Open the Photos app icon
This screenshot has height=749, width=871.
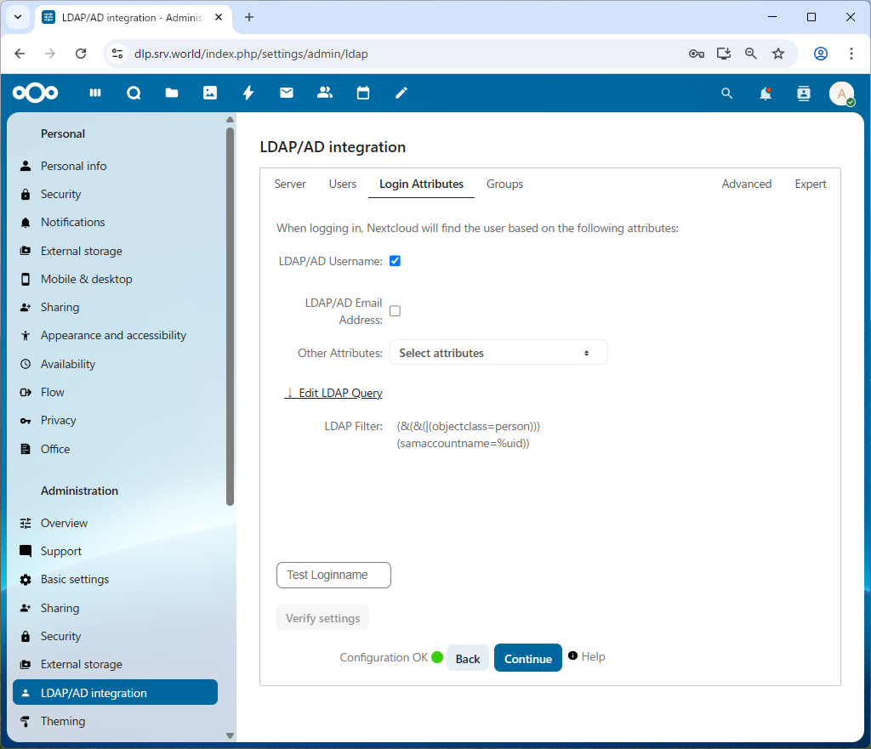coord(210,94)
